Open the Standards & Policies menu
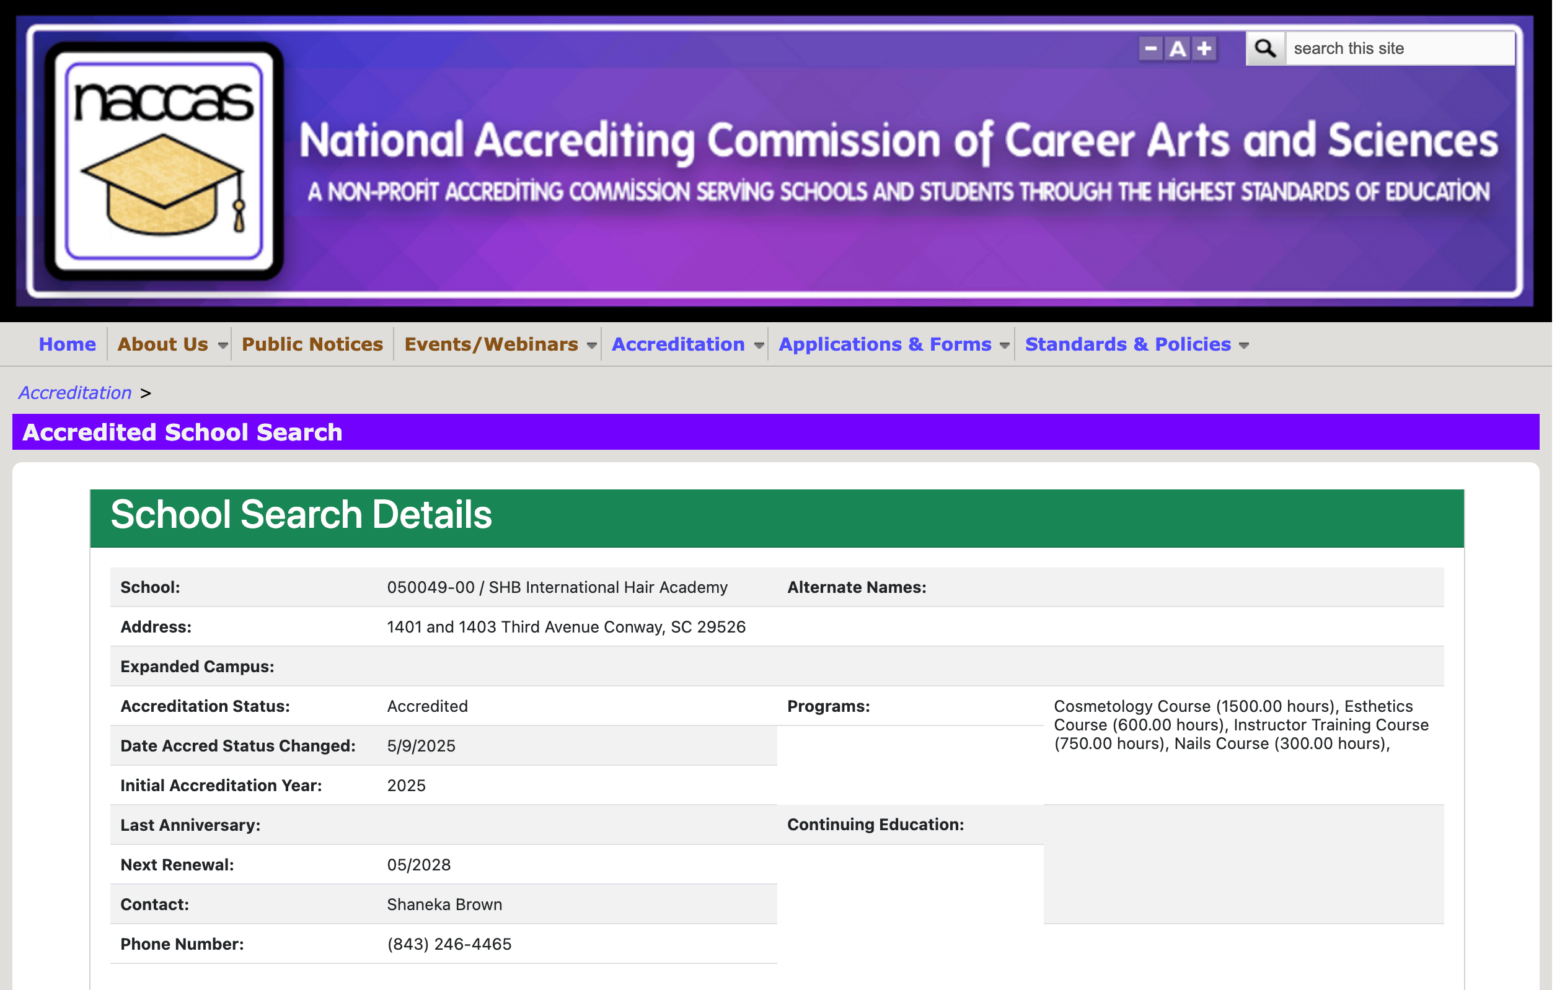Screen dimensions: 1557x990 1127,344
